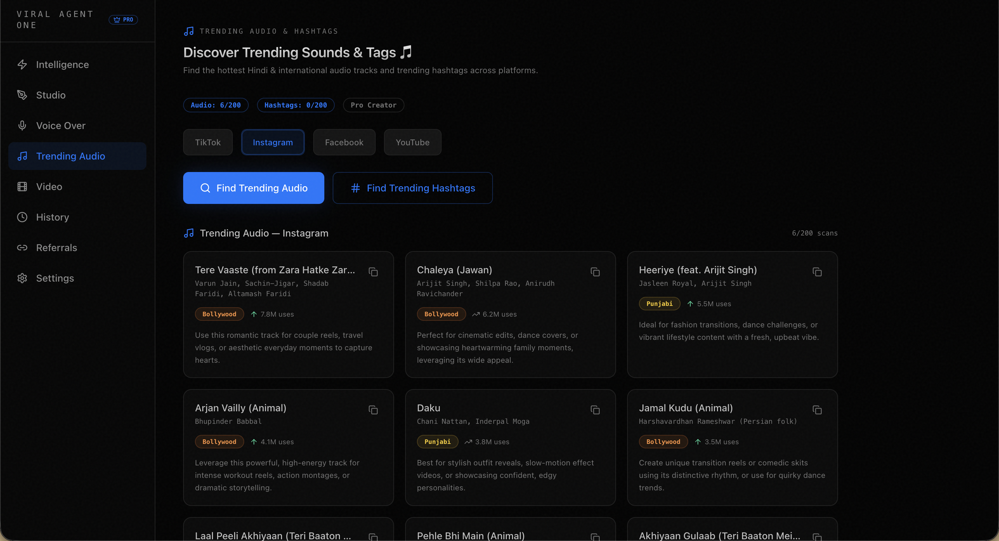Click the Pro Creator badge
The image size is (999, 541).
click(x=374, y=105)
